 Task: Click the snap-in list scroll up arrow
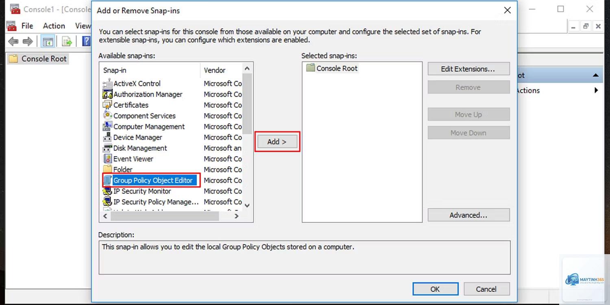point(247,68)
